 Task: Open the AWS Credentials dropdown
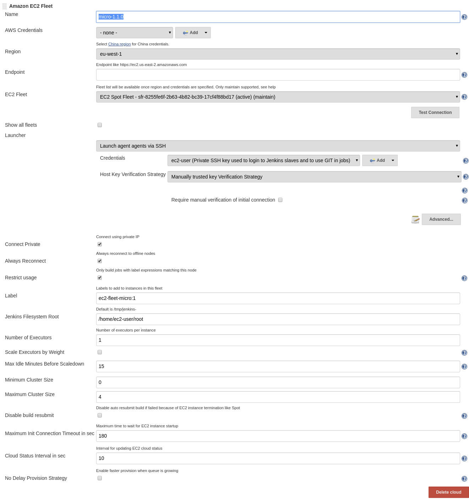click(x=134, y=33)
